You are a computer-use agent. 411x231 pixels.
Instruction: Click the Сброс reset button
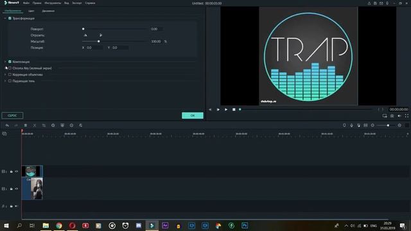(x=12, y=116)
